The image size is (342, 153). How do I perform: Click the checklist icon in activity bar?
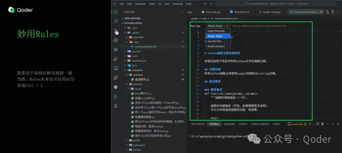coord(116,96)
